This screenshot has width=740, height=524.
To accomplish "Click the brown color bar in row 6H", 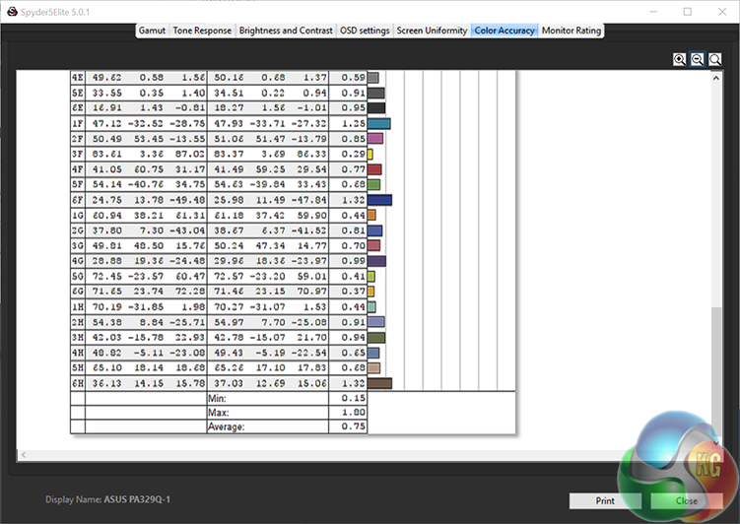I will pos(379,383).
